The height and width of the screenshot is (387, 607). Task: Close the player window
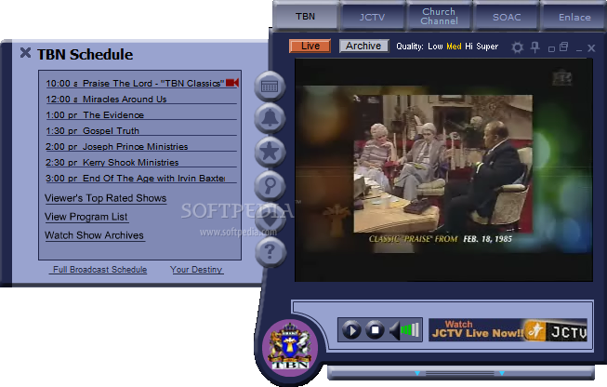tap(591, 48)
